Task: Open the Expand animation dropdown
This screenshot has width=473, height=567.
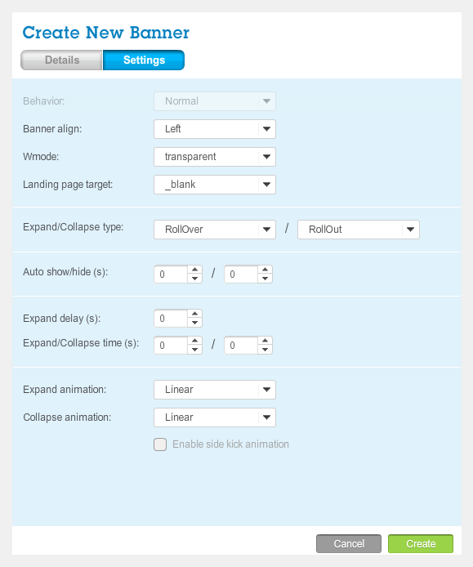Action: point(215,390)
